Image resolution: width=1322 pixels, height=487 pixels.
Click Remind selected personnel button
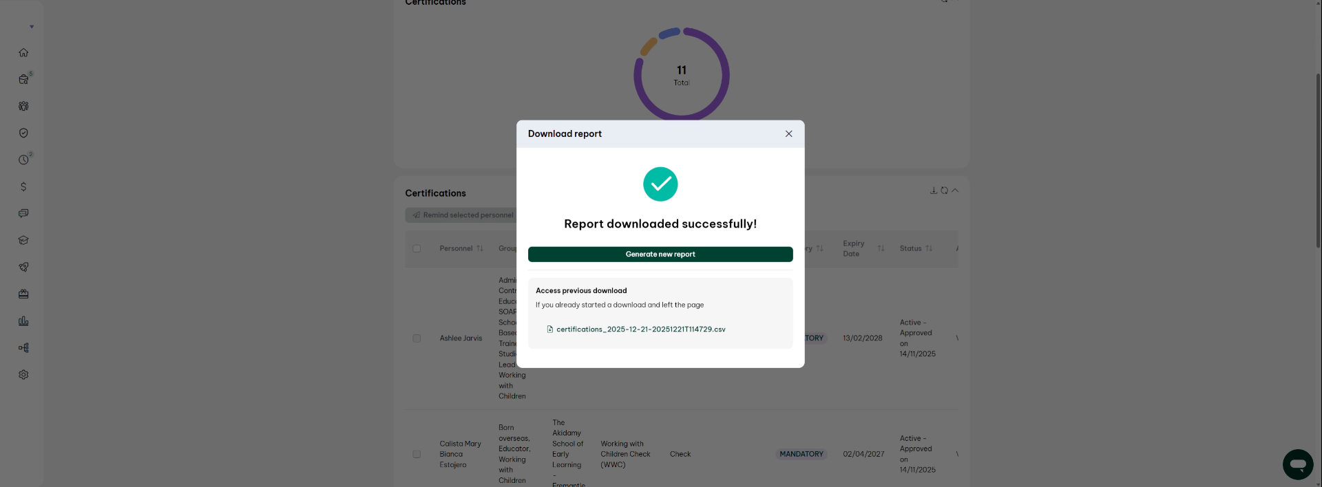[463, 215]
